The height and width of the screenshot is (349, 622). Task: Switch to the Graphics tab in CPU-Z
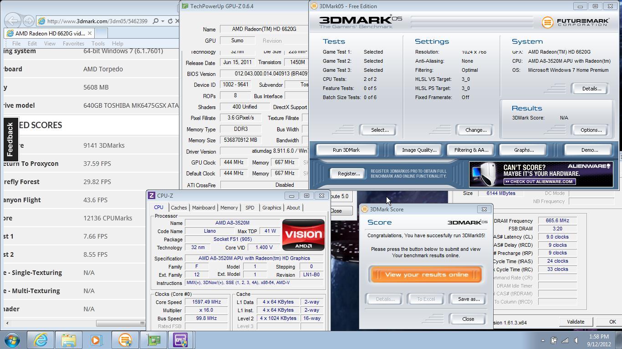pyautogui.click(x=271, y=208)
